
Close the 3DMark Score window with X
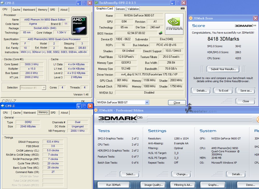(255, 18)
